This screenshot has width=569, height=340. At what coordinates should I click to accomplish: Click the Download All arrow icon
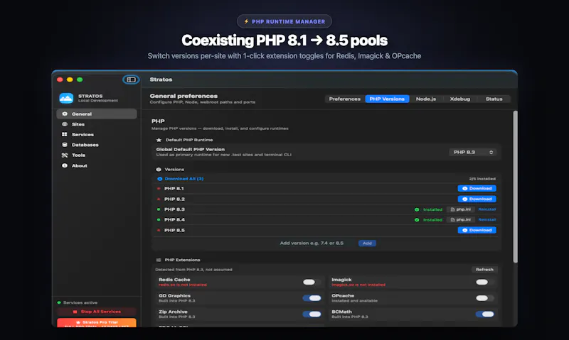point(159,179)
